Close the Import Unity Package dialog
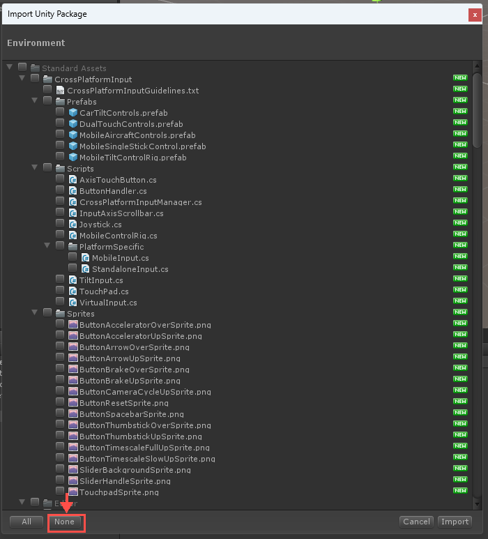The image size is (488, 539). (475, 15)
